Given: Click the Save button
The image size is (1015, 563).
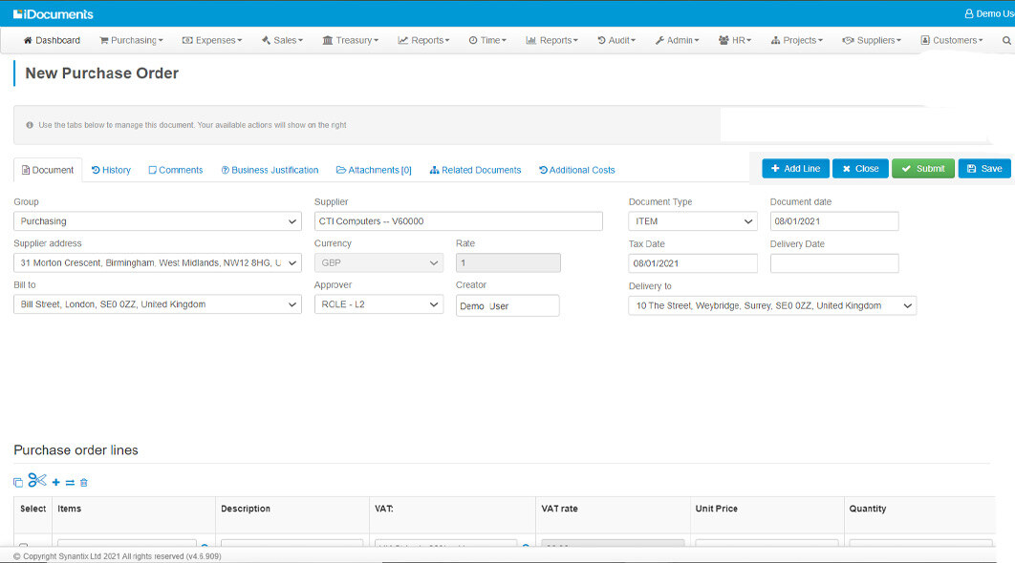Looking at the screenshot, I should coord(984,169).
